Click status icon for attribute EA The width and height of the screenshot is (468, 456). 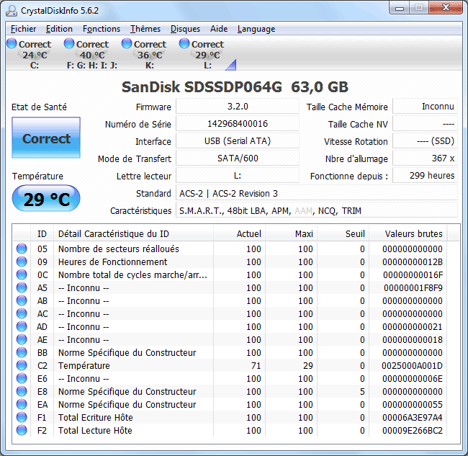point(22,404)
